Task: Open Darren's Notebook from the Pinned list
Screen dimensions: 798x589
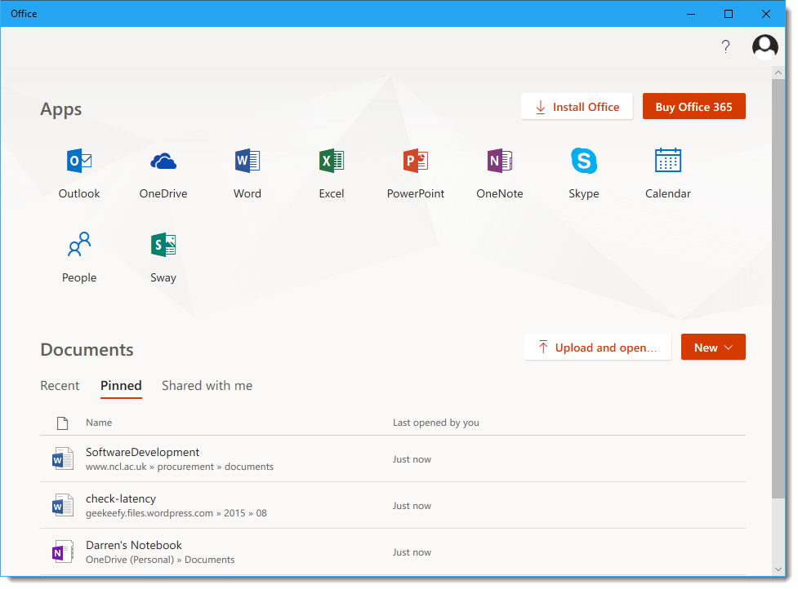Action: 133,545
